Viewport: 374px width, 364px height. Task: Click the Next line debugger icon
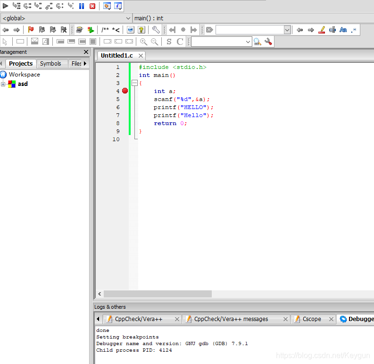[x=27, y=6]
